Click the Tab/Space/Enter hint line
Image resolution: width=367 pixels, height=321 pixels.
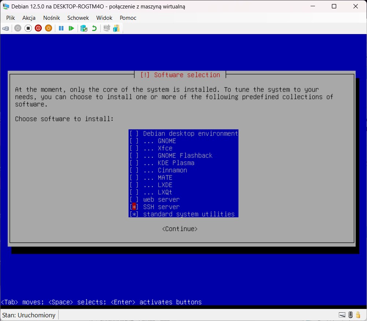(x=101, y=302)
